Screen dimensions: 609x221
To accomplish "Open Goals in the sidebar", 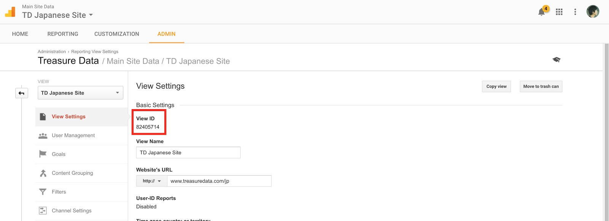I will point(81,154).
